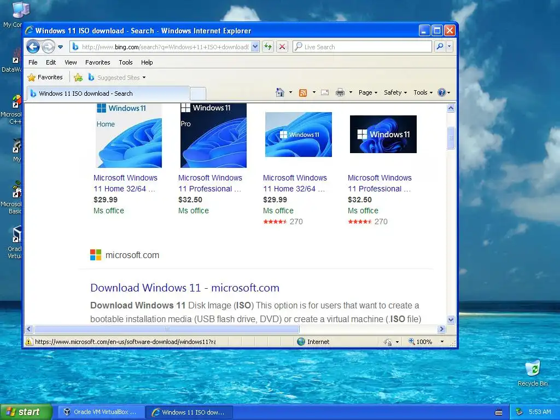Image resolution: width=560 pixels, height=420 pixels.
Task: Open the recent pages dropdown arrow
Action: 60,47
